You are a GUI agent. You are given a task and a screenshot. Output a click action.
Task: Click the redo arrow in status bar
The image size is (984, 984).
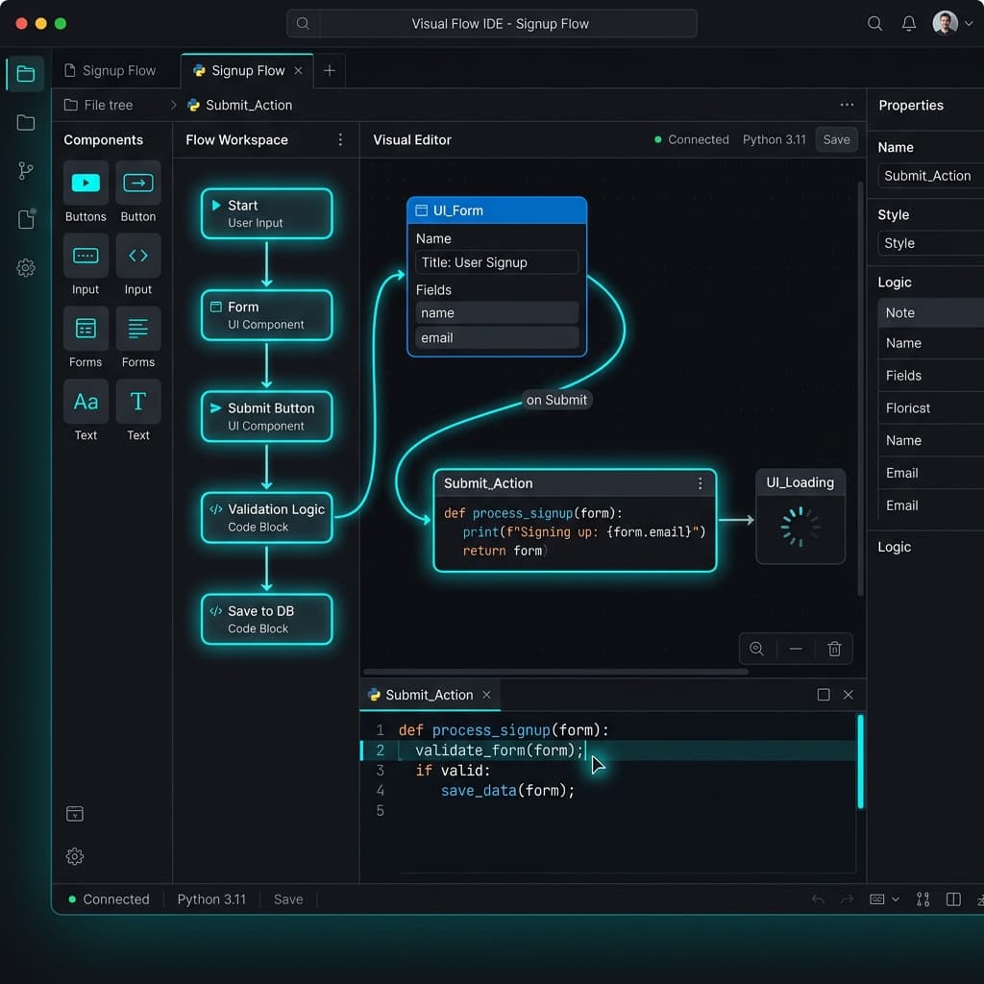pyautogui.click(x=848, y=899)
